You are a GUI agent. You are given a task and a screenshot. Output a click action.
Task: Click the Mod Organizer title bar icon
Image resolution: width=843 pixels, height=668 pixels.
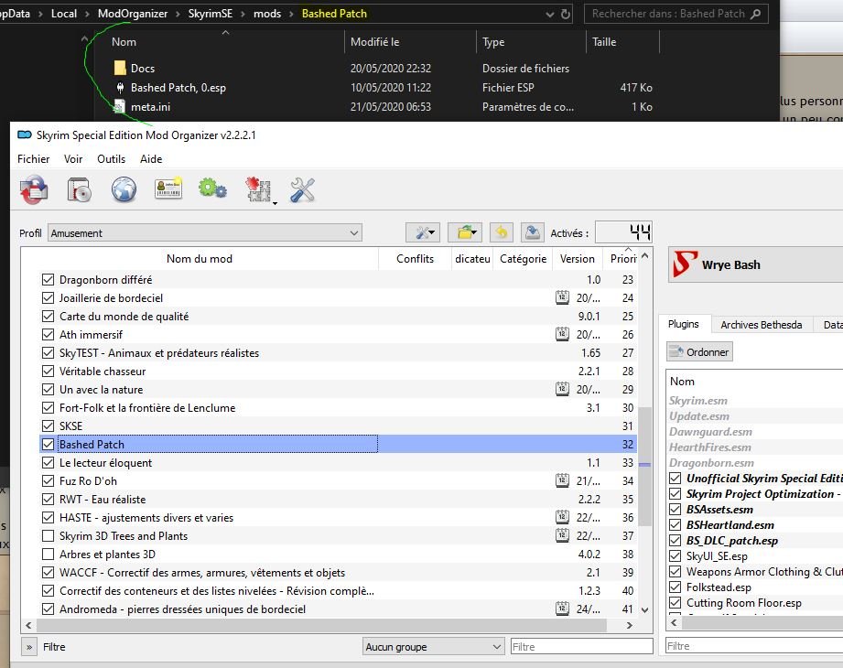click(25, 135)
